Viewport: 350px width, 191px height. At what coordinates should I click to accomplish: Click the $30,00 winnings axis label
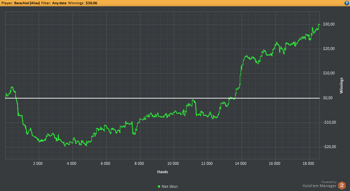329,24
